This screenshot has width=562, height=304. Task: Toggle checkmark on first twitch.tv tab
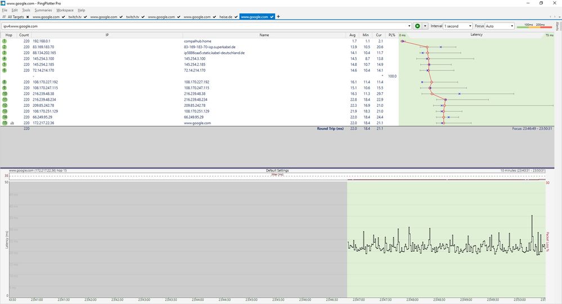(x=85, y=17)
